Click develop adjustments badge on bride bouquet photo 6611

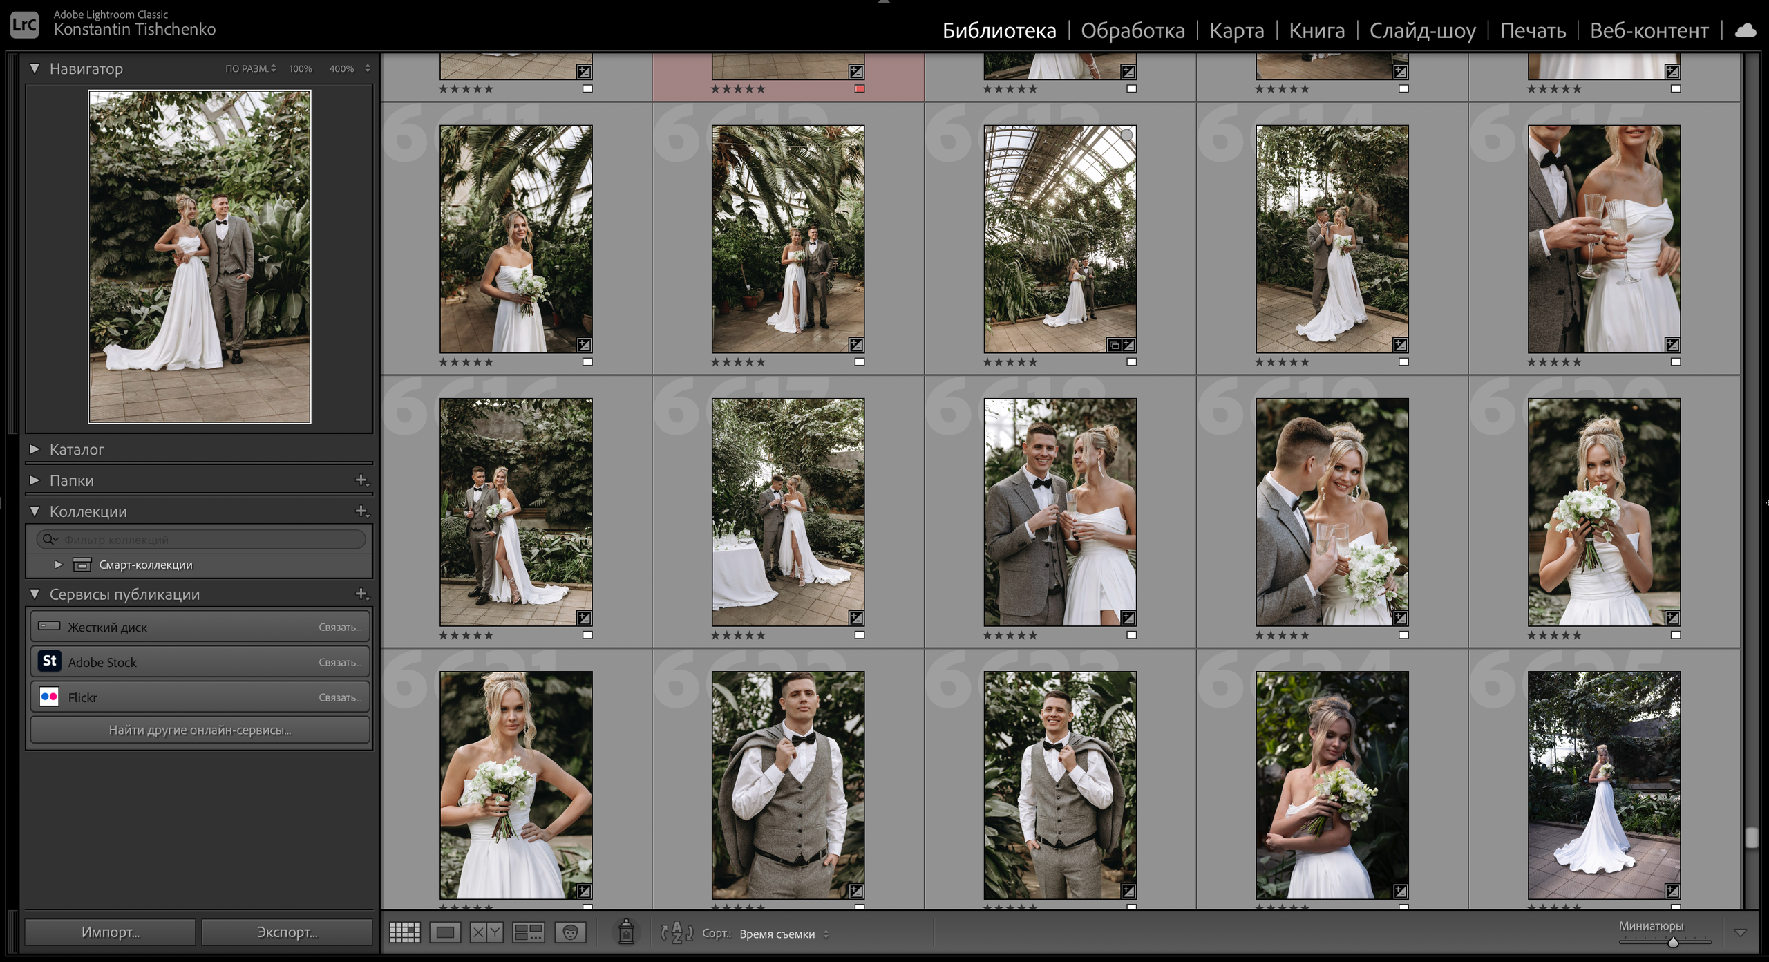point(584,345)
